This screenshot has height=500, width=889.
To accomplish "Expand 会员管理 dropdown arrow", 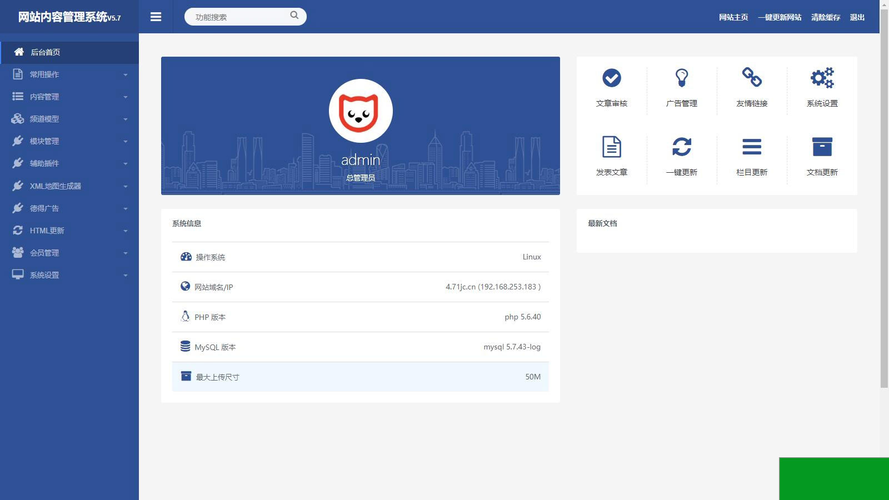I will [126, 253].
